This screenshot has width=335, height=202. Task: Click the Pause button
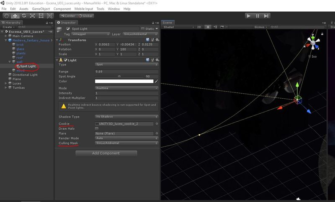point(258,16)
